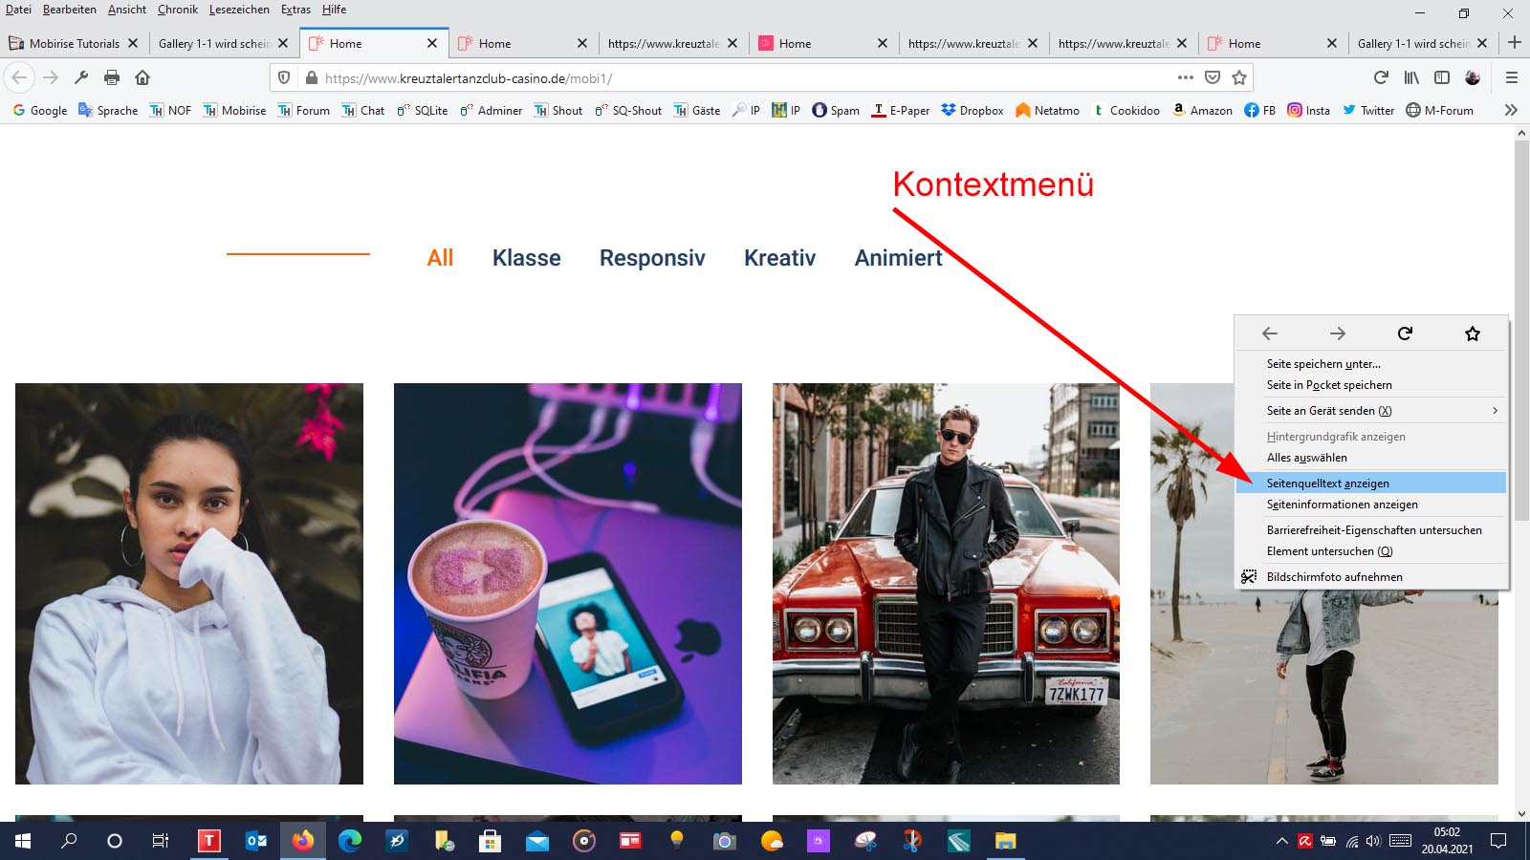This screenshot has height=860, width=1530.
Task: Click the red car gallery photo
Action: [x=946, y=583]
